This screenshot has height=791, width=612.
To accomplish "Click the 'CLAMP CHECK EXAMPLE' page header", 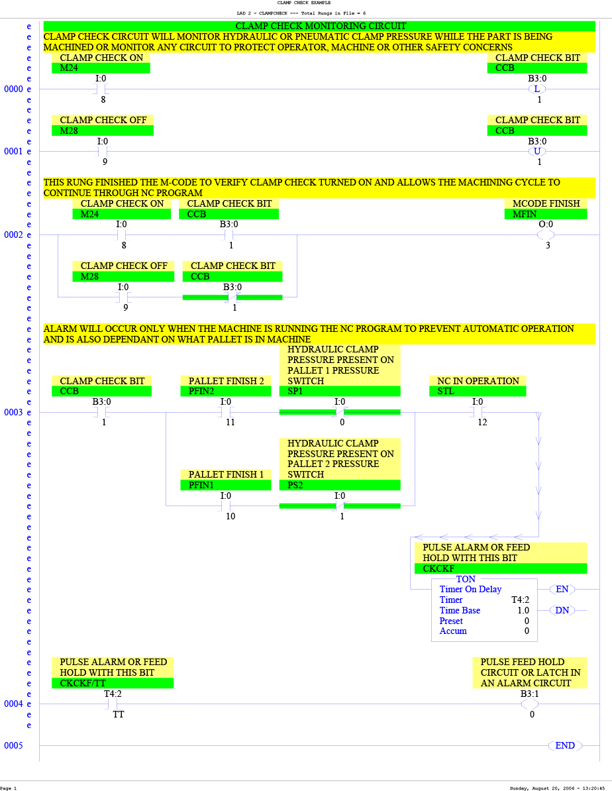I will (x=304, y=3).
